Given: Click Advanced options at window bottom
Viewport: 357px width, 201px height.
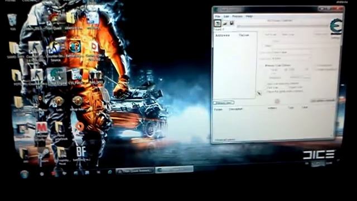Looking at the screenshot, I should [224, 140].
